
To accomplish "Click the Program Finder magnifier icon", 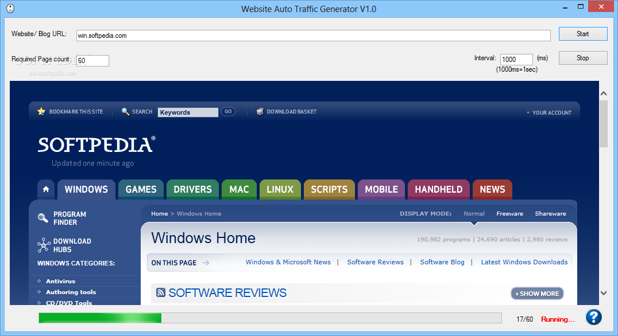I will point(43,218).
